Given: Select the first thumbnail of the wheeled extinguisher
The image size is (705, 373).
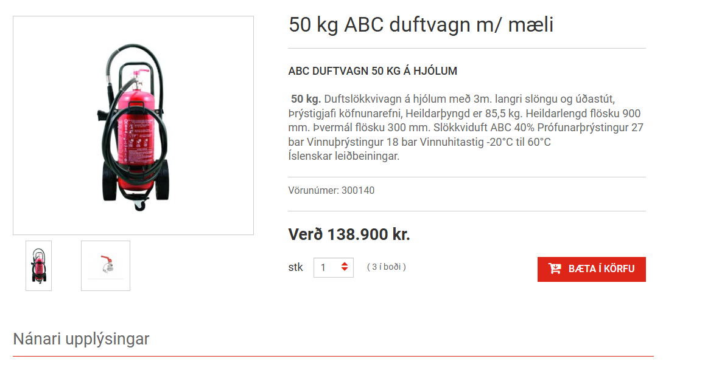Looking at the screenshot, I should 39,265.
